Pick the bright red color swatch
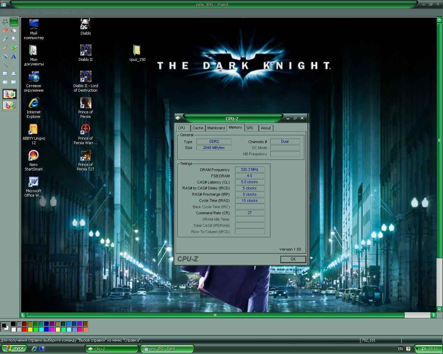 [x=24, y=329]
